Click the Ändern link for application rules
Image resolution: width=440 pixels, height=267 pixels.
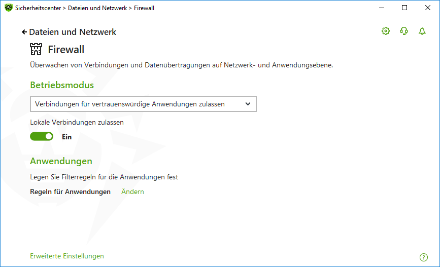[132, 192]
